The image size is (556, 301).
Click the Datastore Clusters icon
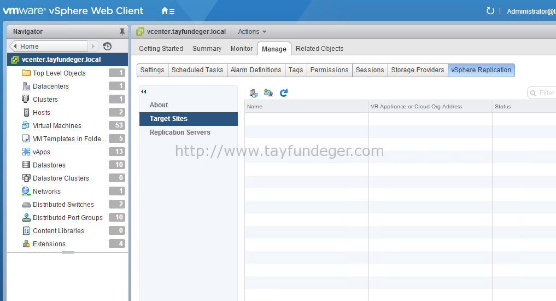[26, 178]
